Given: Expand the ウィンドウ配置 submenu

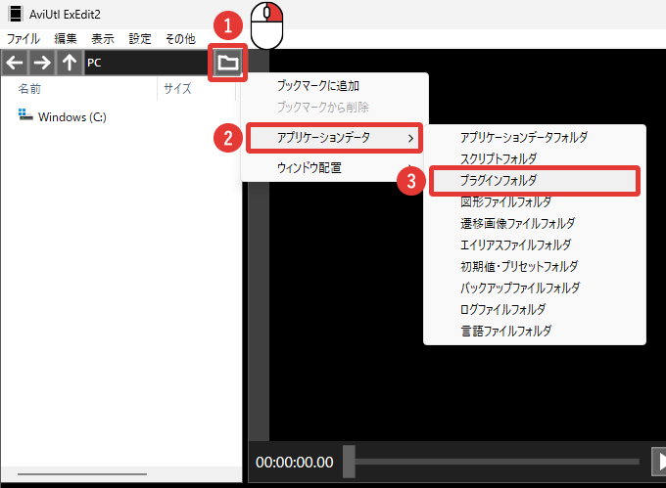Looking at the screenshot, I should point(335,168).
